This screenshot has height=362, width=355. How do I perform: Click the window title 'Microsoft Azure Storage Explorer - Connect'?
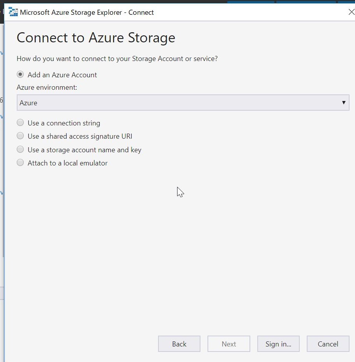[x=87, y=12]
